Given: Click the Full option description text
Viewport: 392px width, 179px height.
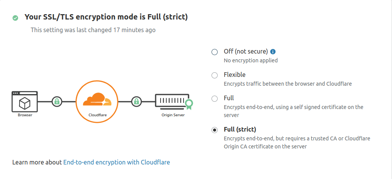Looking at the screenshot, I should (294, 111).
